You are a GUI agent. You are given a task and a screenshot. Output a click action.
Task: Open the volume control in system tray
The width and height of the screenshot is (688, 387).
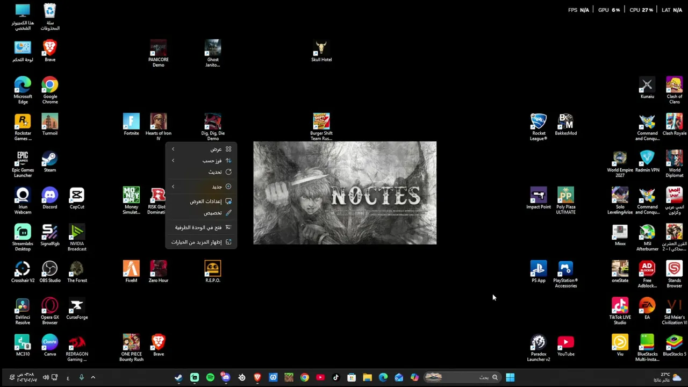pos(46,377)
